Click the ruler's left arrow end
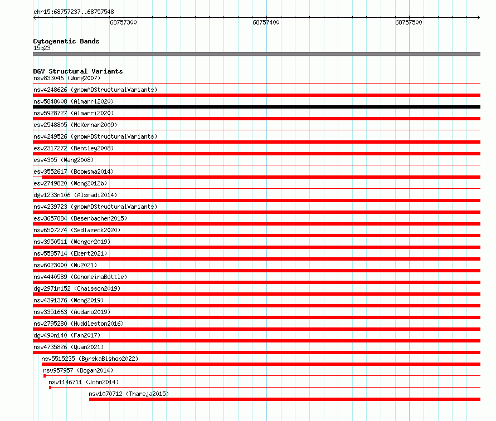 tap(35, 17)
